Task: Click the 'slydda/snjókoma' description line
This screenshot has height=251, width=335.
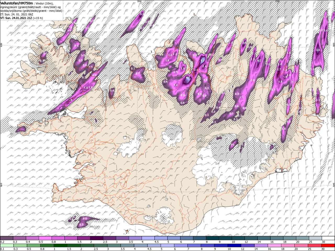Action: [31, 10]
